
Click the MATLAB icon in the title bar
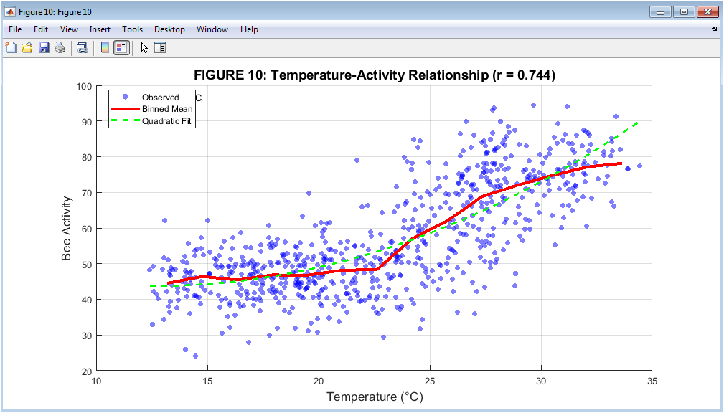[9, 12]
